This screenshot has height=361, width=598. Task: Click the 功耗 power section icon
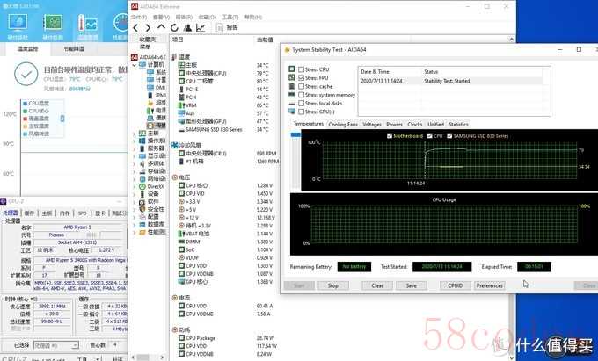tap(175, 329)
